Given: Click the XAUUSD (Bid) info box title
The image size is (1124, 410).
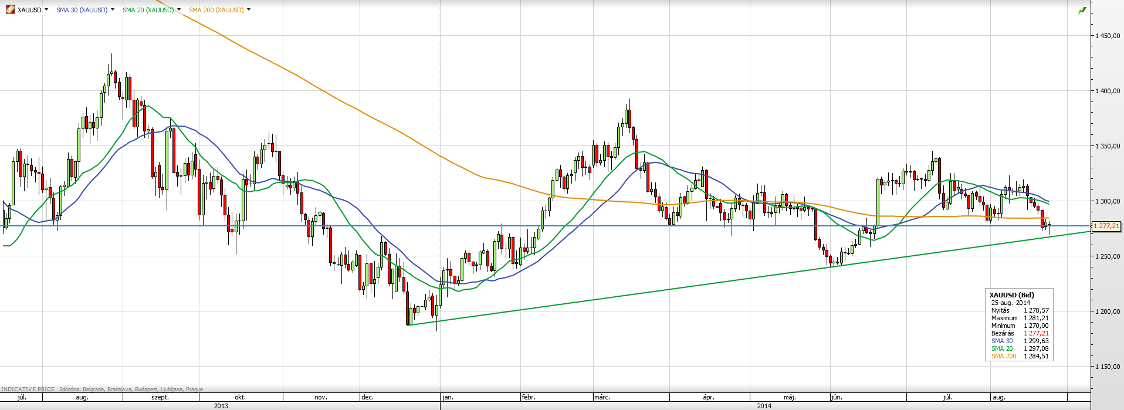Looking at the screenshot, I should pos(1011,295).
